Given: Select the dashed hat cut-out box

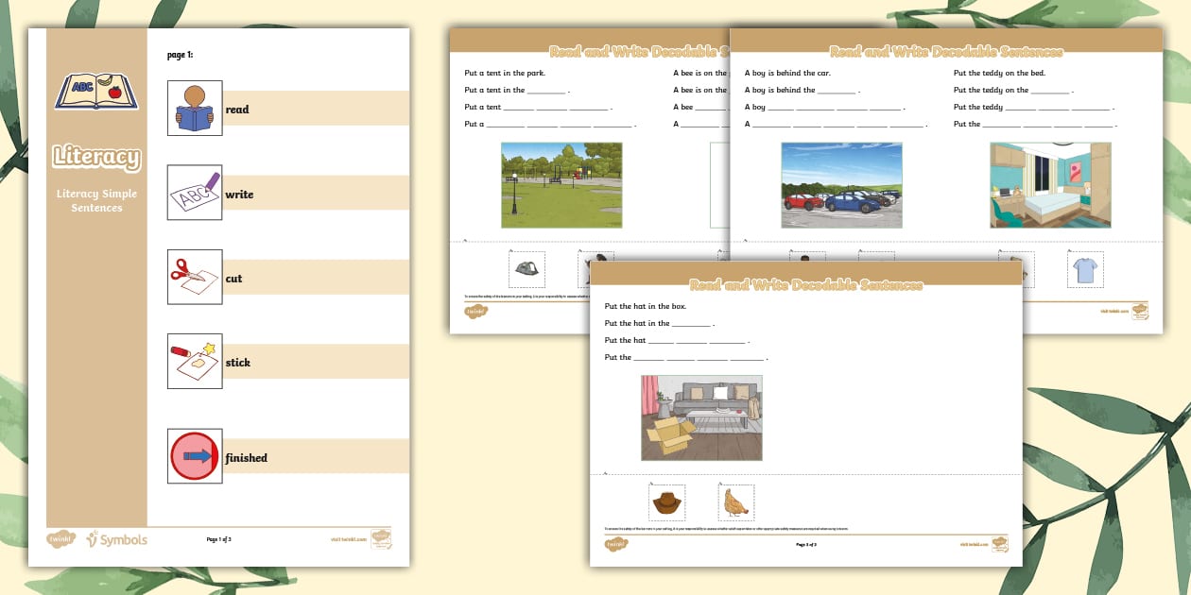Looking at the screenshot, I should tap(665, 501).
